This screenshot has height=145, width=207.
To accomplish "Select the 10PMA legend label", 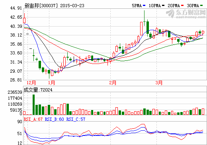I will 155,6.
